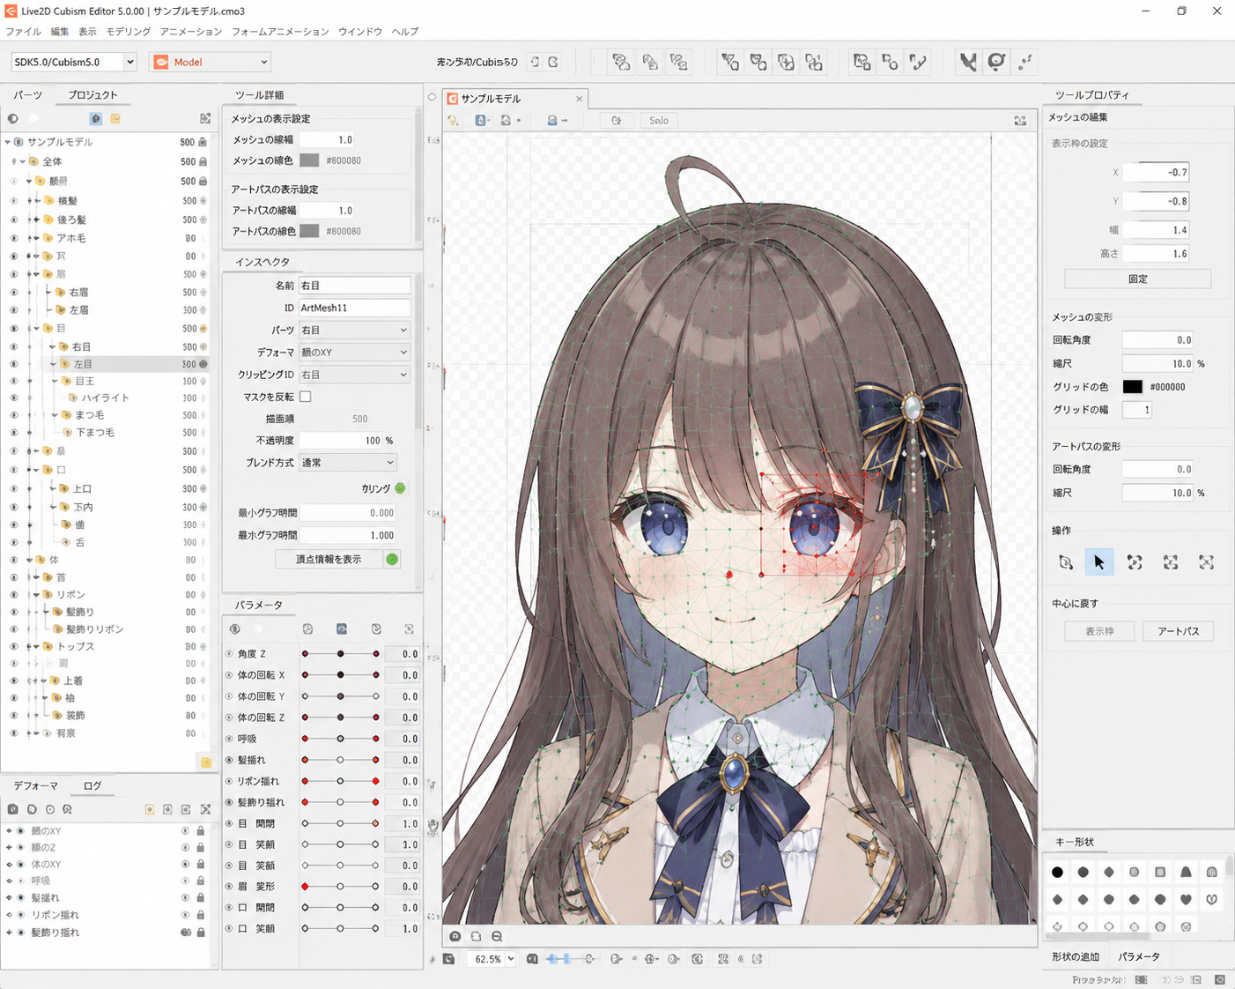Click the bell-shaped key shape icon
The height and width of the screenshot is (989, 1235).
pyautogui.click(x=1186, y=873)
